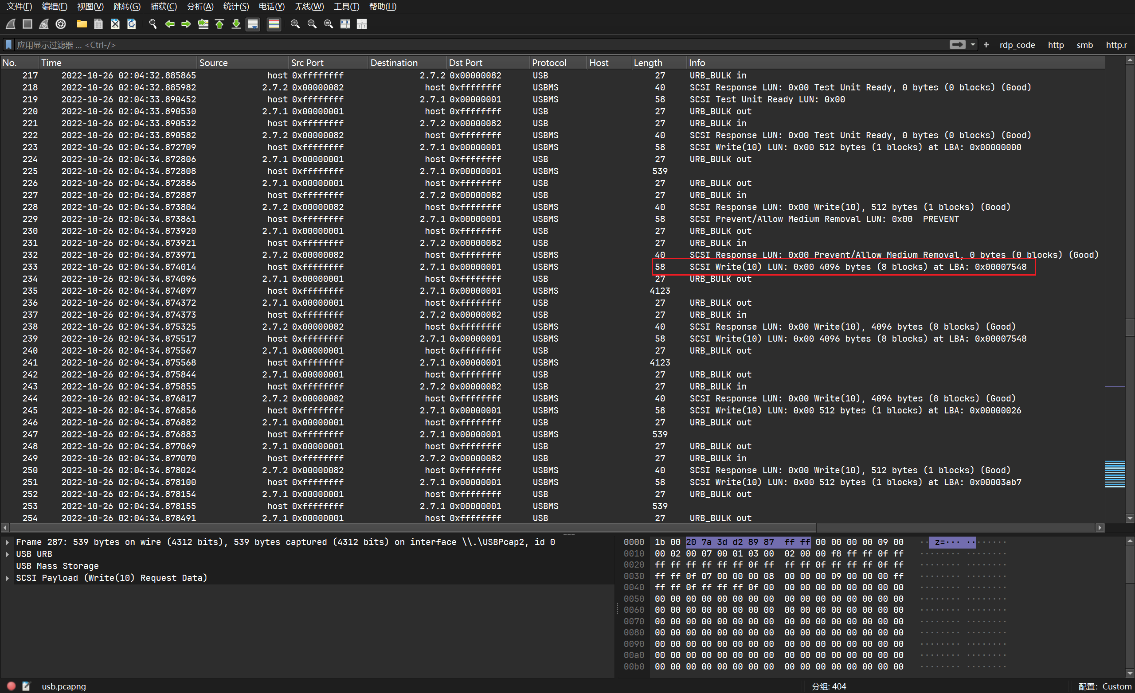Expand USB URB tree node
The image size is (1135, 693).
(x=8, y=554)
